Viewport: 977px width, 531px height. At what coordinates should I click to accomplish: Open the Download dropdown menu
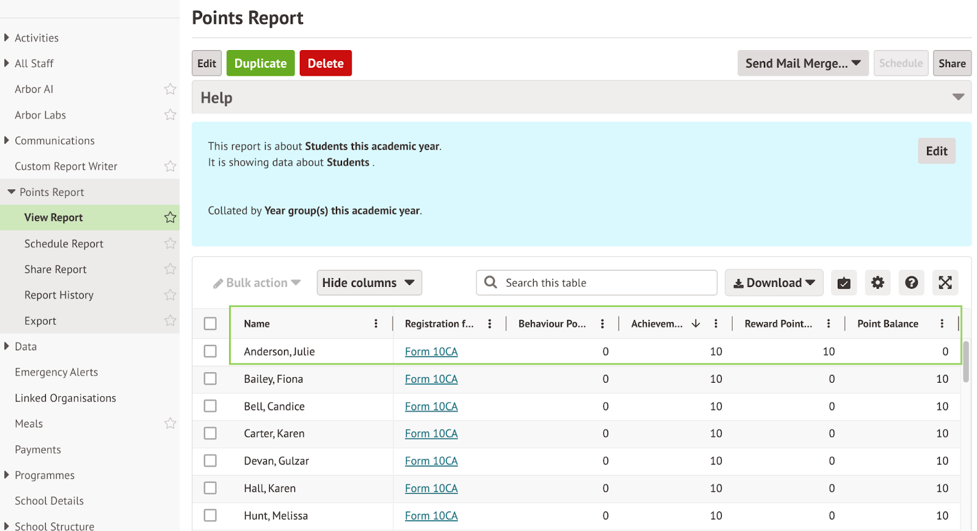click(x=774, y=283)
